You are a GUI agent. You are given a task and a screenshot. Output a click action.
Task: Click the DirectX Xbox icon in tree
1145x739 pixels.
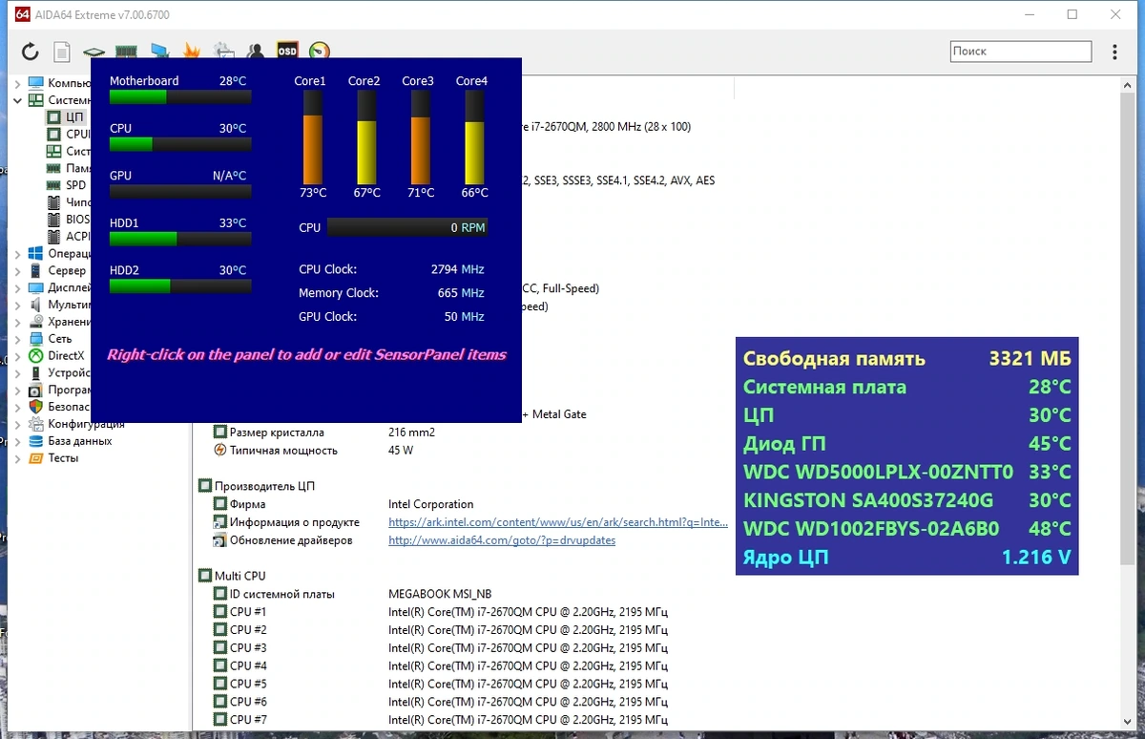tap(36, 356)
